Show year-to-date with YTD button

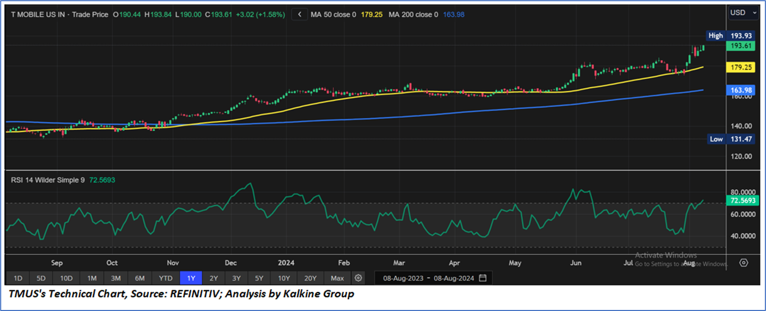[165, 278]
